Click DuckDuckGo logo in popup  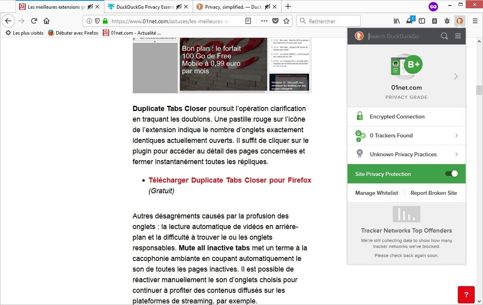[x=359, y=36]
